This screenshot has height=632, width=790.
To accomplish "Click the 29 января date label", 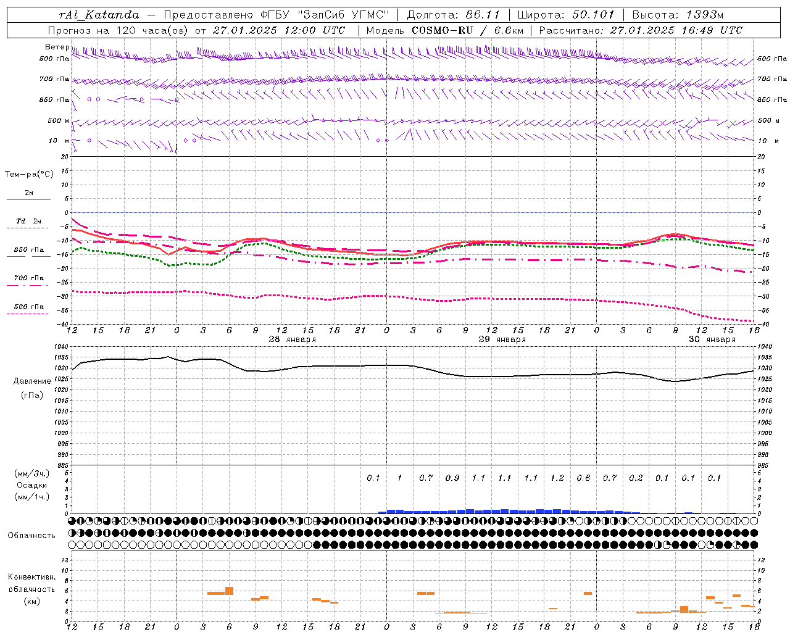I will (502, 339).
